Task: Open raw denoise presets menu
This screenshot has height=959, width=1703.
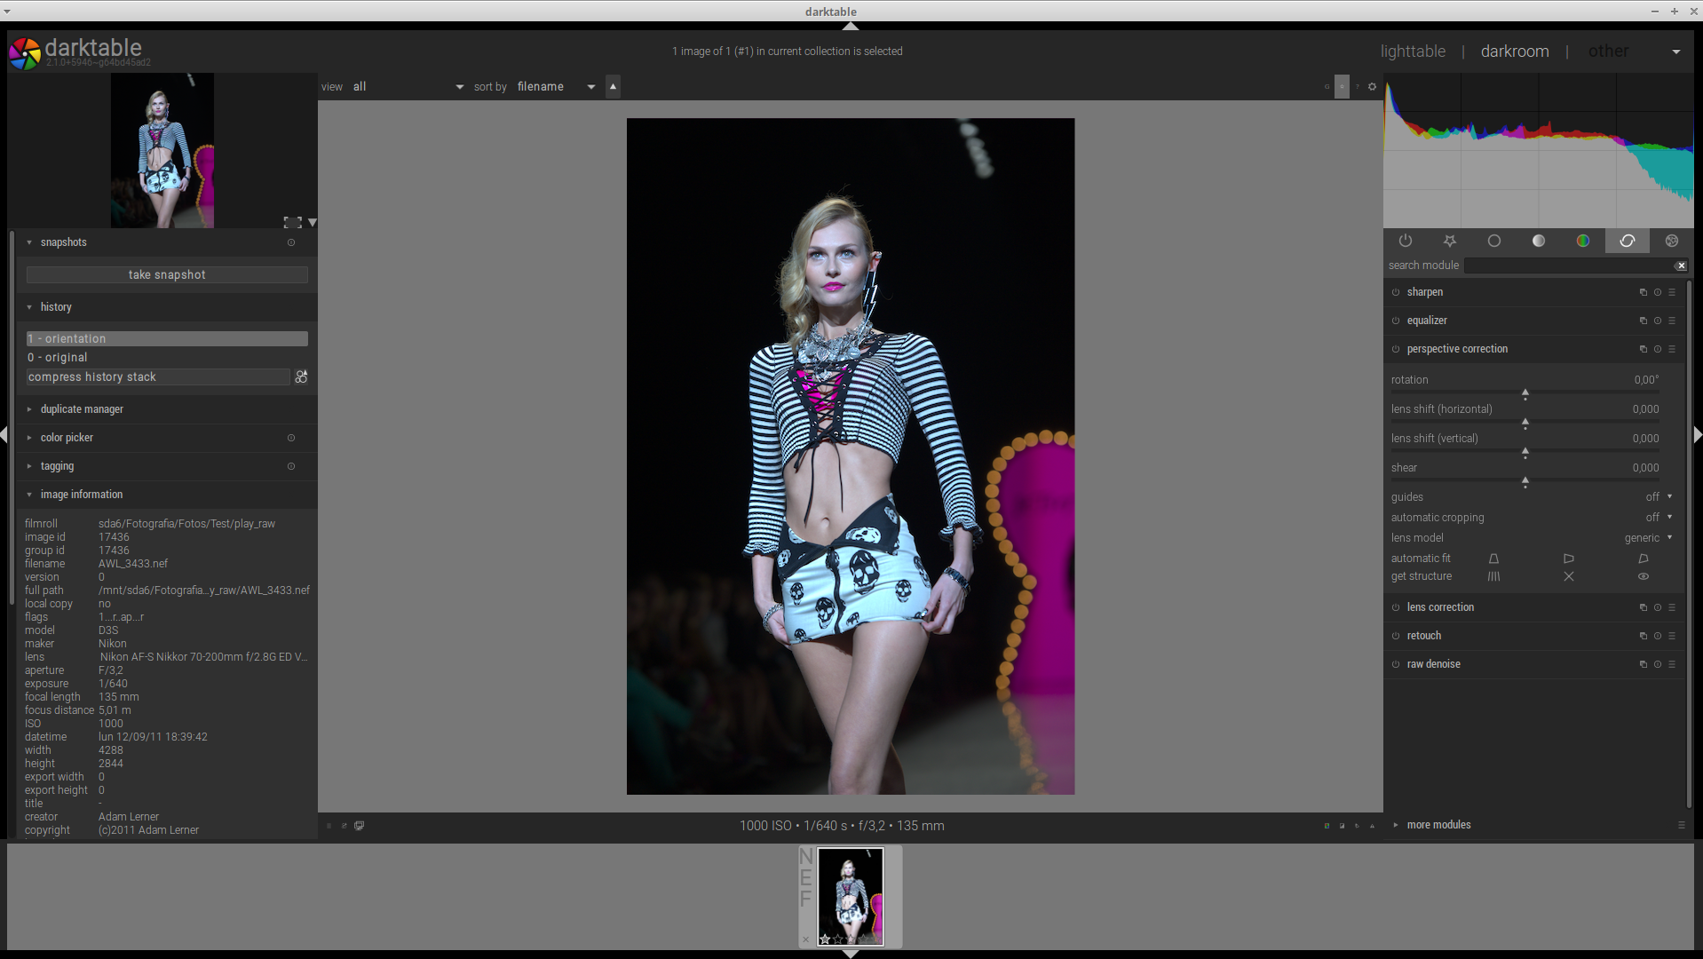Action: point(1671,664)
